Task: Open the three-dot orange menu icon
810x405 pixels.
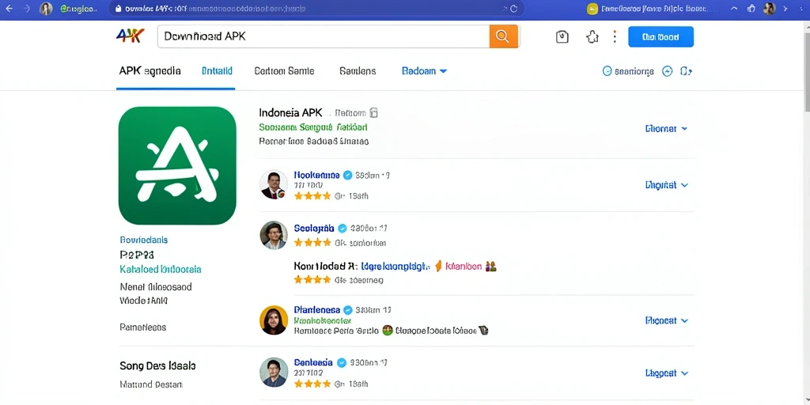Action: (x=615, y=36)
